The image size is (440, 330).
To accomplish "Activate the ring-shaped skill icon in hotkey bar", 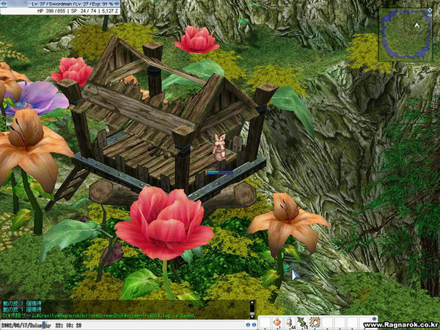I will click(315, 322).
